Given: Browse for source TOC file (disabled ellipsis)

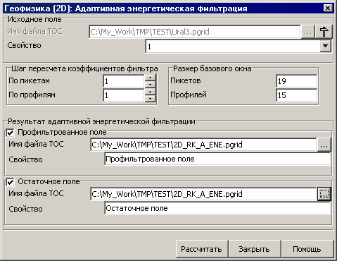Looking at the screenshot, I should click(x=307, y=32).
